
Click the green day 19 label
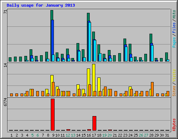104,135
